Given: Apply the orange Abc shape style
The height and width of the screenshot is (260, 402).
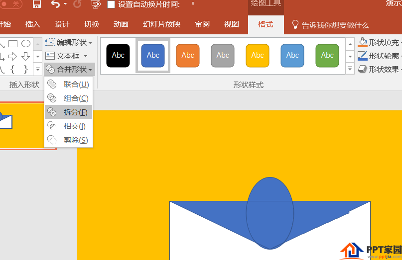Looking at the screenshot, I should (x=188, y=56).
